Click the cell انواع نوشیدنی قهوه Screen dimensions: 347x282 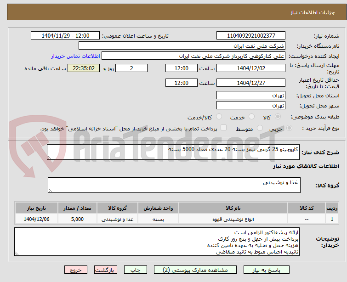[233, 219]
